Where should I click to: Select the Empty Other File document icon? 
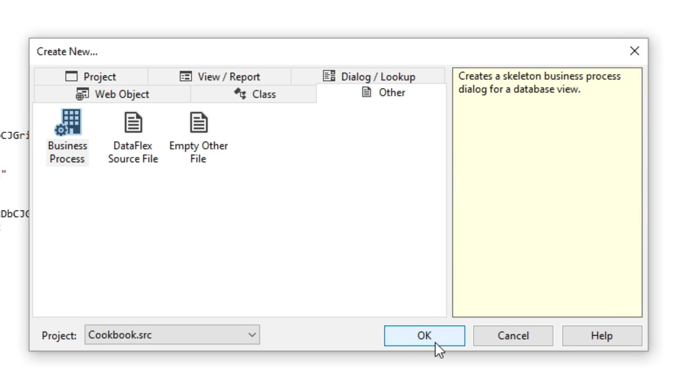pyautogui.click(x=199, y=122)
